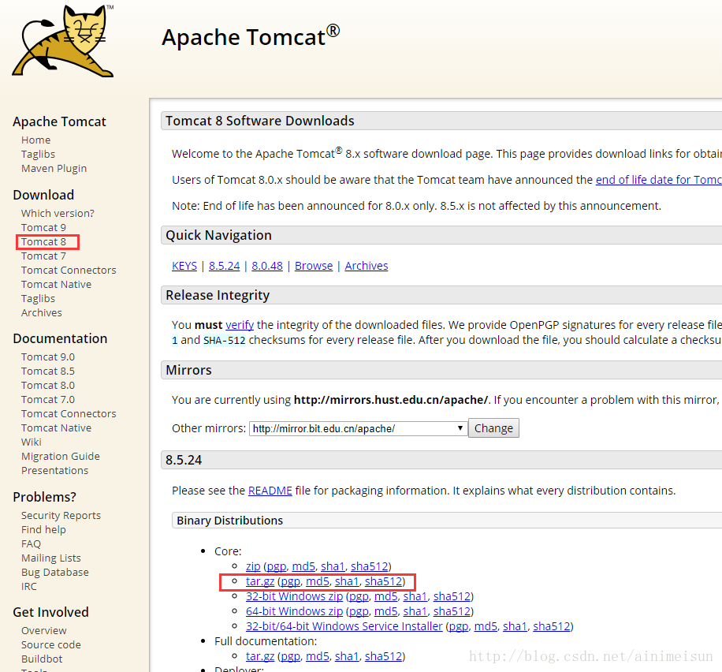Download the 32-bit Windows zip
The width and height of the screenshot is (722, 672).
point(294,596)
